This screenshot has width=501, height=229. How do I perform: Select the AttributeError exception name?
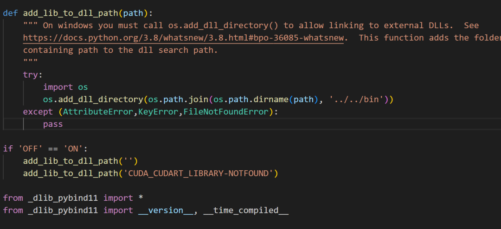(98, 111)
